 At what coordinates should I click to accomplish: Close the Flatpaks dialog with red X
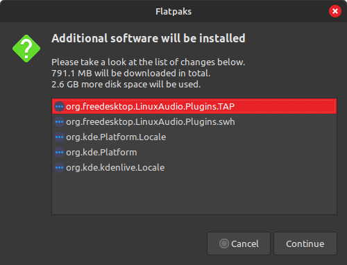click(335, 11)
